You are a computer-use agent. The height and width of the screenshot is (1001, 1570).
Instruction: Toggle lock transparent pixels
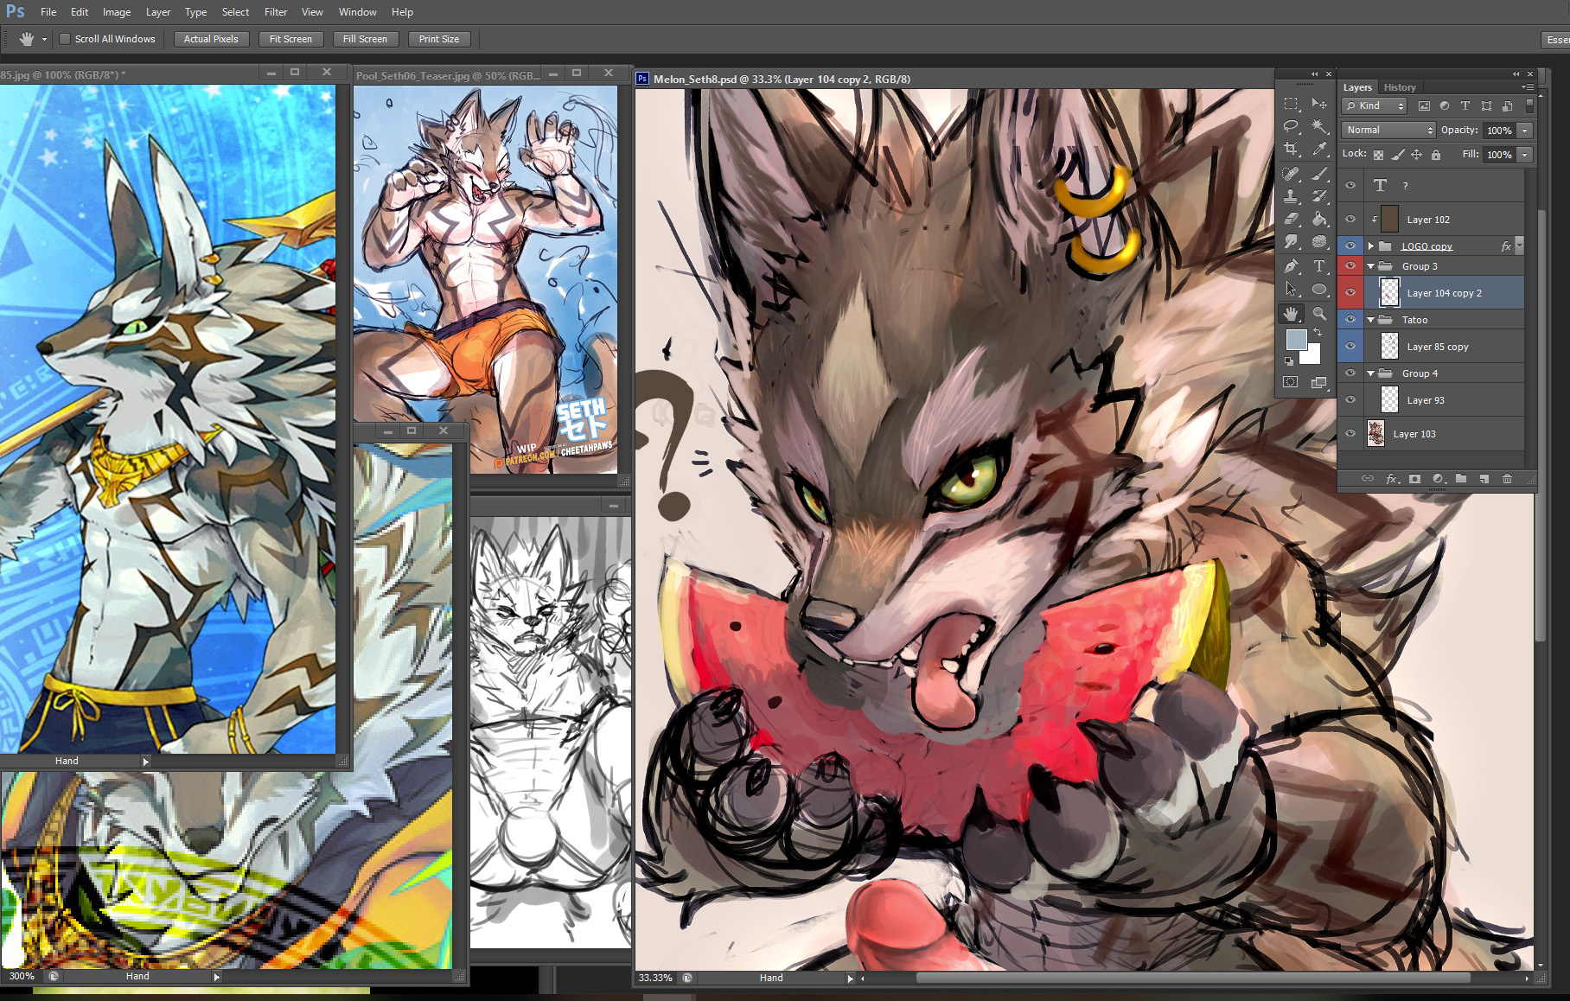(1378, 155)
